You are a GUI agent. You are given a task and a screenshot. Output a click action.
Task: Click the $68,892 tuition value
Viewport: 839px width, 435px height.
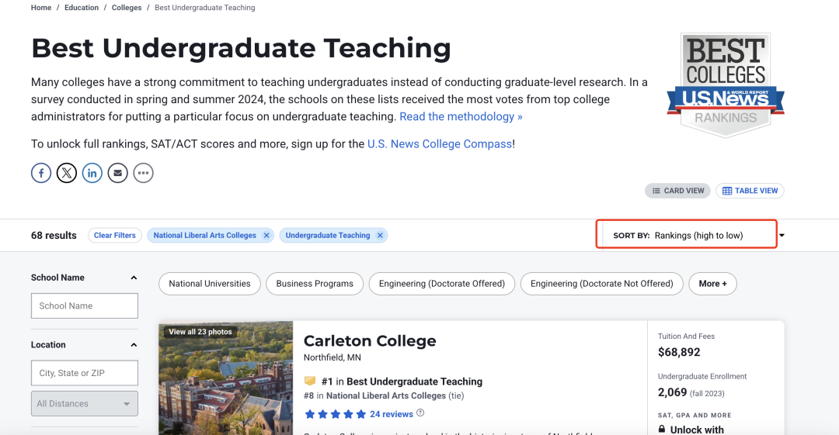coord(679,352)
